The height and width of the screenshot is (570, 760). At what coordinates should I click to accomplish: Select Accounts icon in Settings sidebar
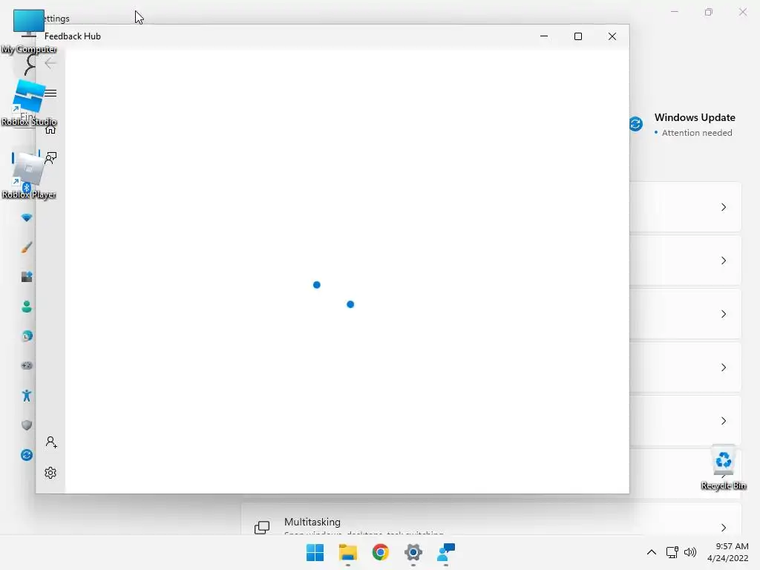click(27, 307)
